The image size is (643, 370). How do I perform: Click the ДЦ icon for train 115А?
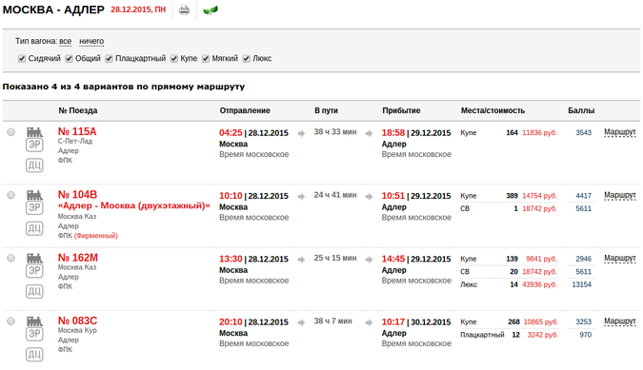[34, 166]
